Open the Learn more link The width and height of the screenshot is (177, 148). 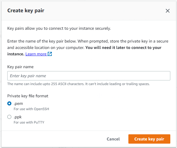pos(36,54)
